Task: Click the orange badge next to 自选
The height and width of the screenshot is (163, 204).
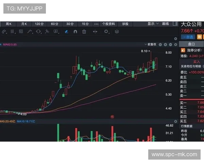Action: tap(199, 37)
